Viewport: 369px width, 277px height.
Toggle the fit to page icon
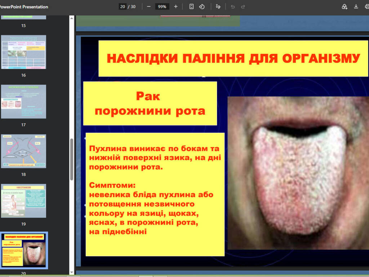192,6
